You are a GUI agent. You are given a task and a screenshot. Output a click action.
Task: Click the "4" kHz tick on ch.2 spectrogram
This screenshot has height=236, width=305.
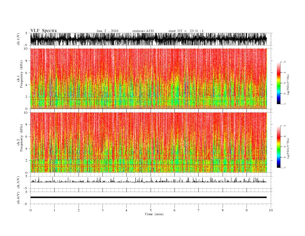pyautogui.click(x=27, y=148)
